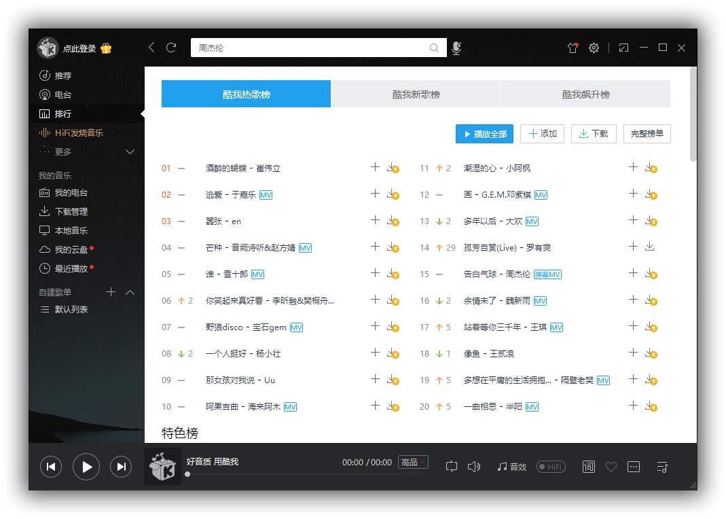The width and height of the screenshot is (726, 519).
Task: Click the 下载 button above chart
Action: point(594,134)
